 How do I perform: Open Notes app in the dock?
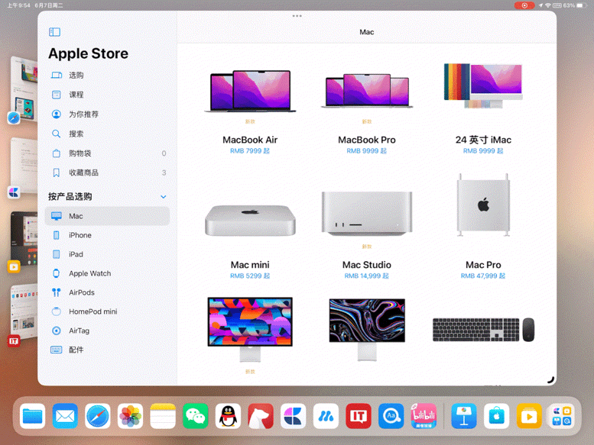coord(163,416)
